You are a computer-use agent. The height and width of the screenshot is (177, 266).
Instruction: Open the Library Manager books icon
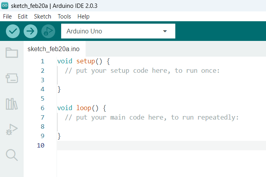click(12, 104)
